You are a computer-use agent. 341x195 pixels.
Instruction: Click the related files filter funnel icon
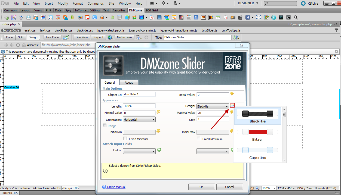click(x=336, y=30)
